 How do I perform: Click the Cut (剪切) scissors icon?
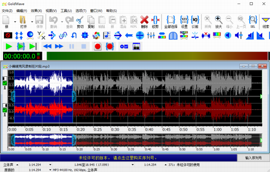coord(80,20)
